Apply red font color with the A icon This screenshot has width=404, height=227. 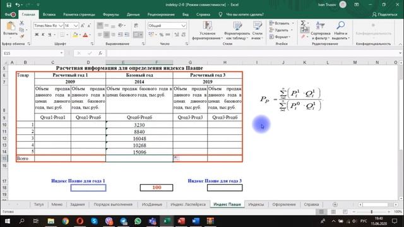pos(85,35)
